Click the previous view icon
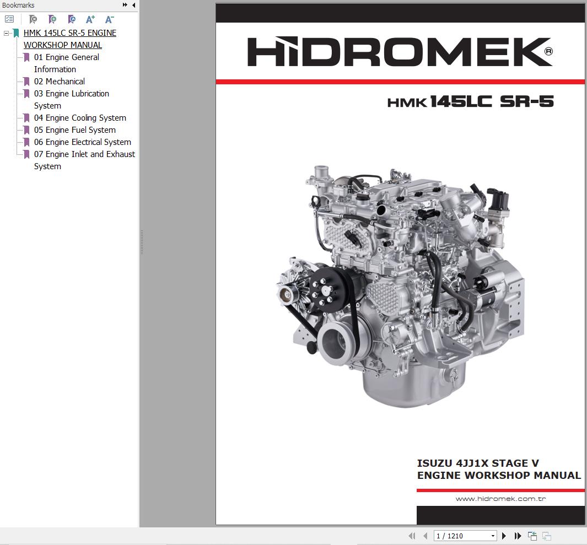The image size is (587, 545). 532,536
